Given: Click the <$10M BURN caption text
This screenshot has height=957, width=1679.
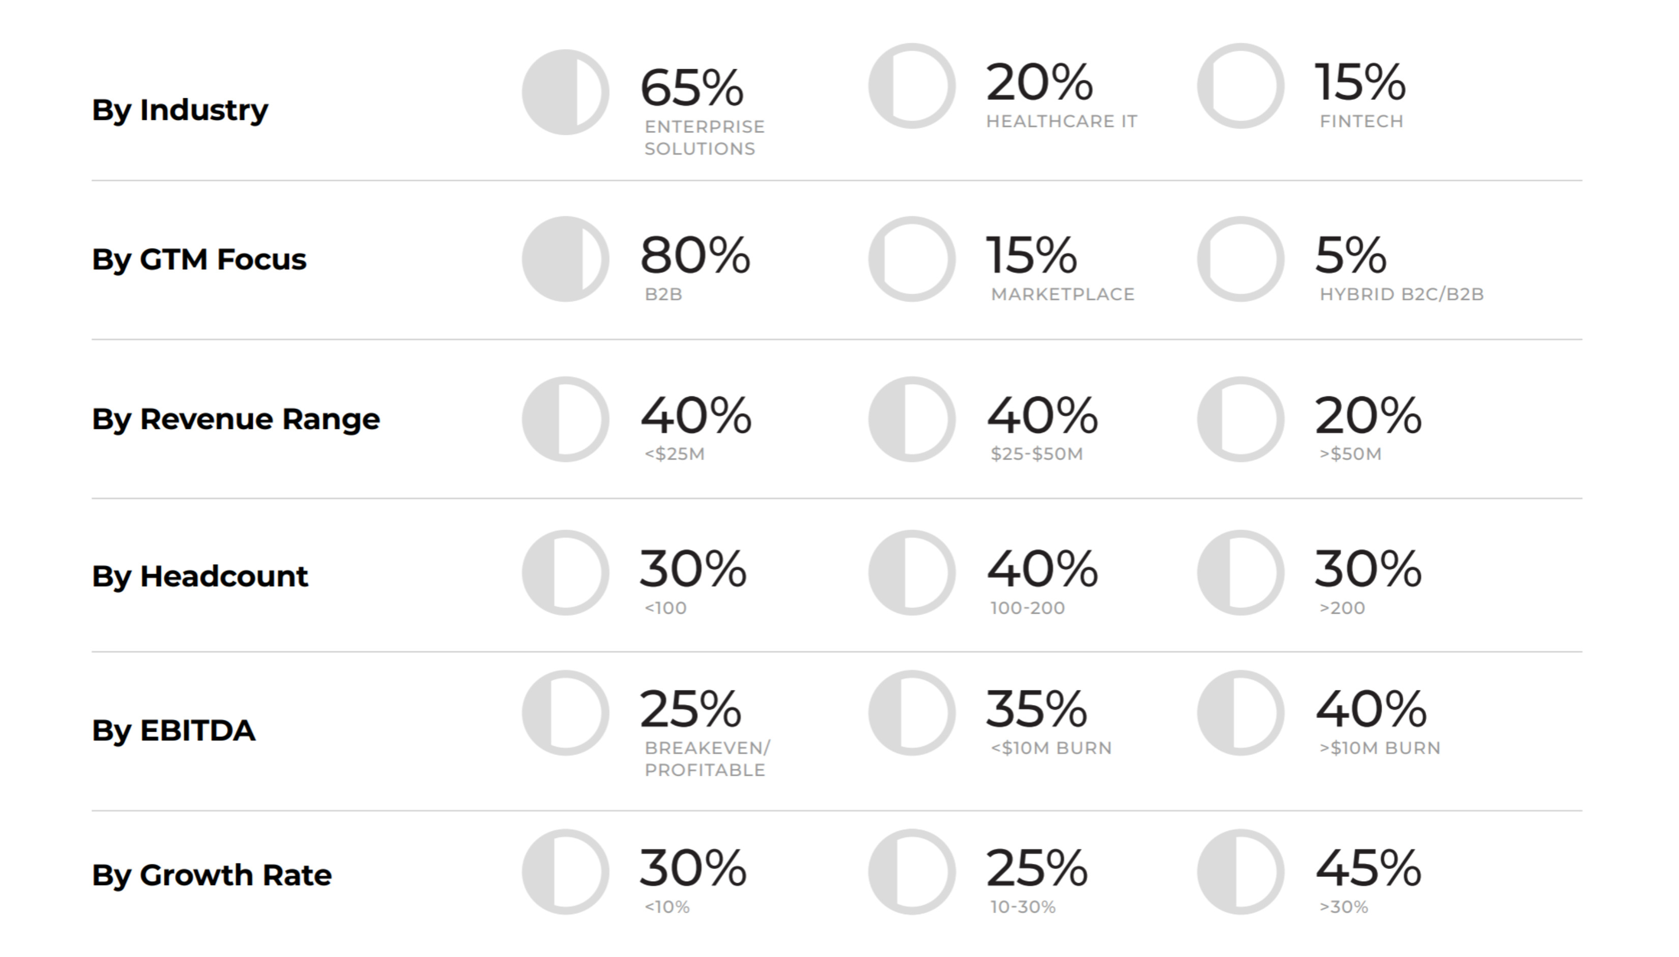Looking at the screenshot, I should tap(1051, 748).
